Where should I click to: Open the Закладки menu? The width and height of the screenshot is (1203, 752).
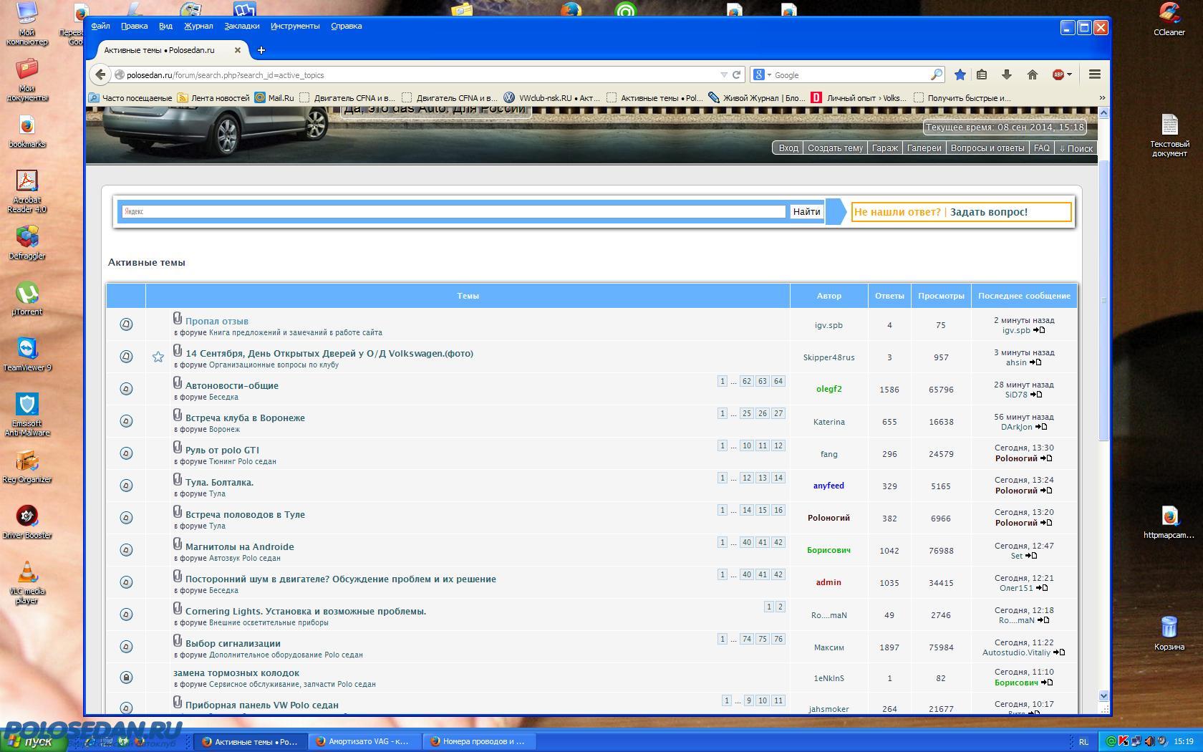[x=241, y=26]
